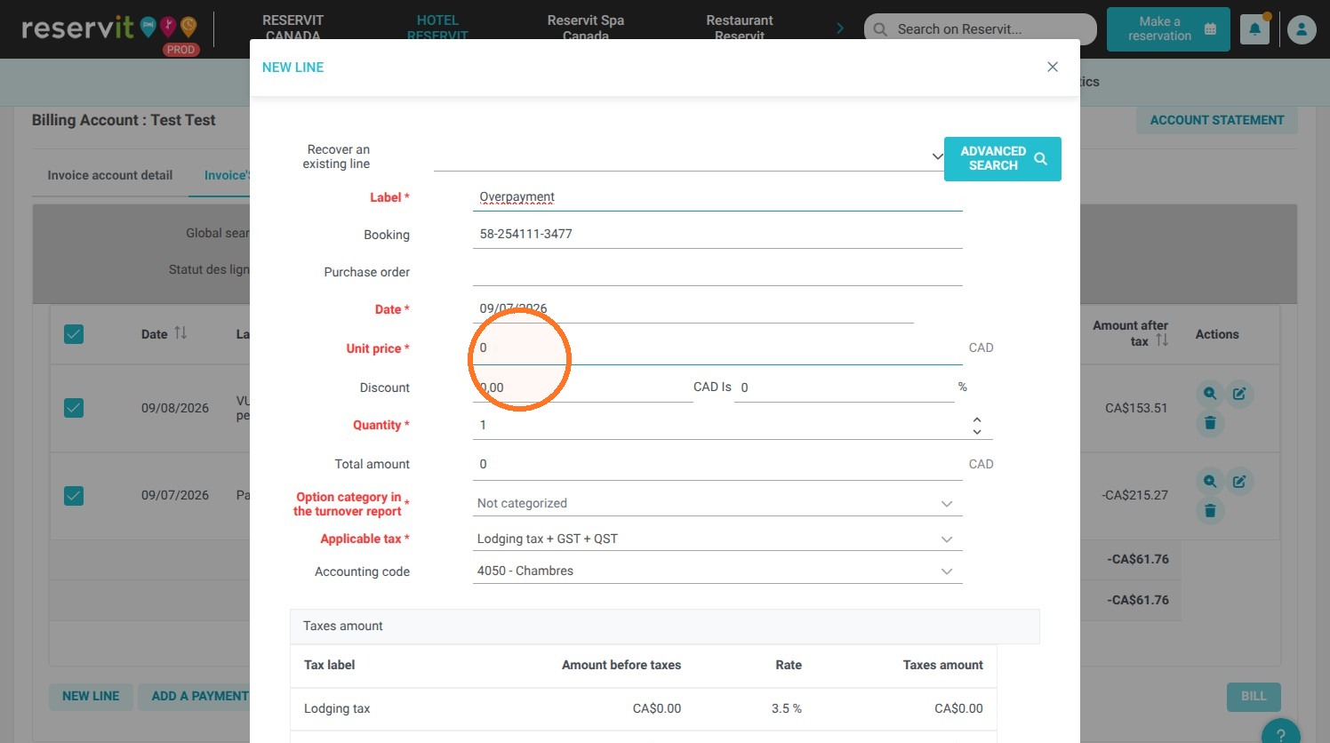This screenshot has height=743, width=1330.
Task: Focus the Search on Reservit field
Action: click(981, 29)
